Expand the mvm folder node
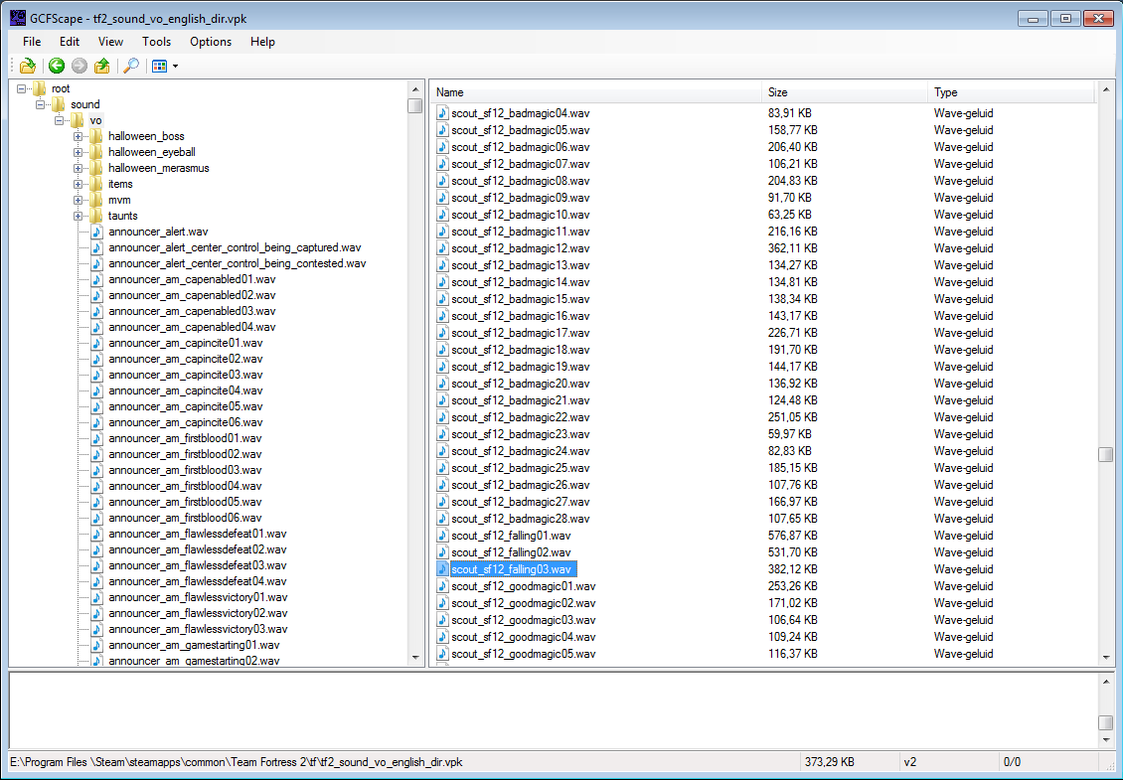 (x=78, y=200)
